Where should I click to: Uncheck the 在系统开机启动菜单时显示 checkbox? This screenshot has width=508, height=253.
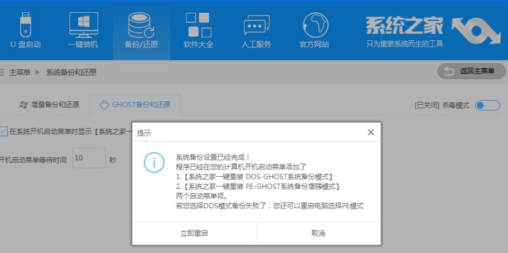click(3, 132)
